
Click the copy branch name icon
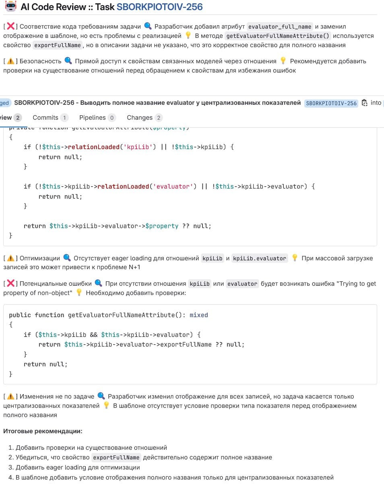365,103
